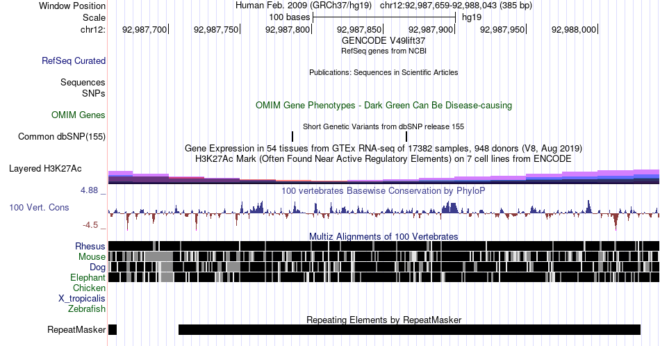This screenshot has height=346, width=660.
Task: Click the left dbSNP variant marker
Action: point(292,136)
